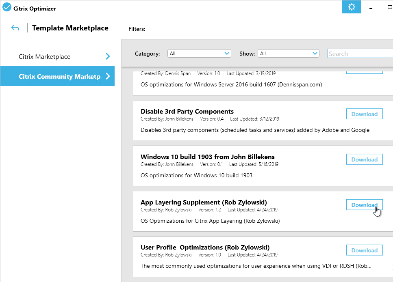Image resolution: width=393 pixels, height=282 pixels.
Task: Click 'Last Updated: 3/12/2019' text
Action: tap(255, 119)
